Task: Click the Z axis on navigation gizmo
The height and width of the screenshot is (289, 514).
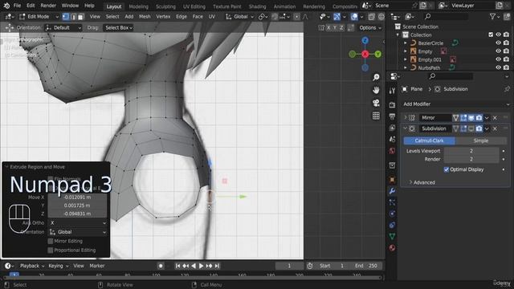Action: (x=365, y=40)
